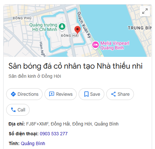Image resolution: width=155 pixels, height=149 pixels.
Task: Open the Reviews button
Action: click(61, 94)
